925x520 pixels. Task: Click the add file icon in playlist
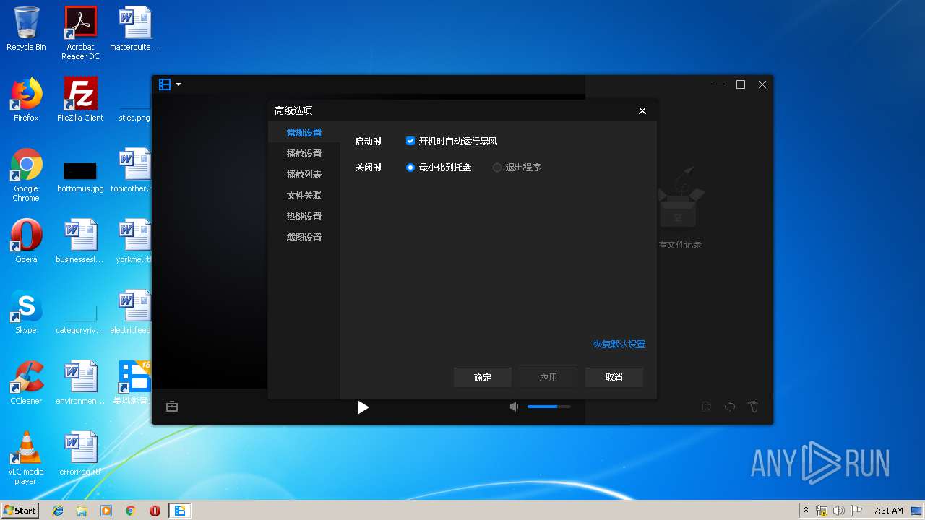point(707,407)
